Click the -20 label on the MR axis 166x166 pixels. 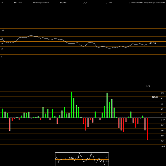click(162, 125)
